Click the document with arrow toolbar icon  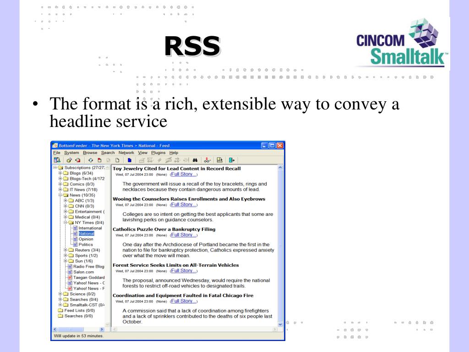coord(219,160)
